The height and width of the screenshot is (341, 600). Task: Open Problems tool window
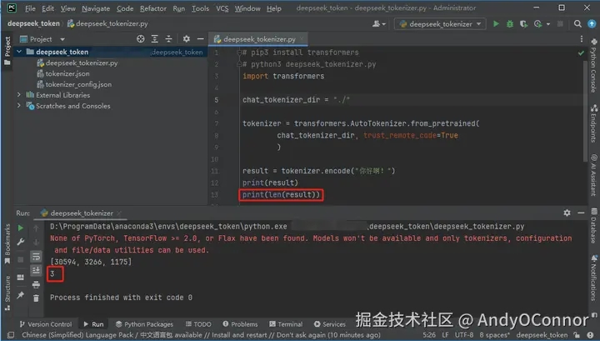(x=240, y=324)
